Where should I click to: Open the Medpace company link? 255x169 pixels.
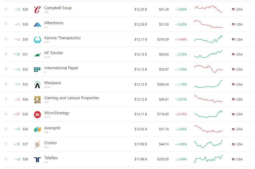pyautogui.click(x=52, y=83)
